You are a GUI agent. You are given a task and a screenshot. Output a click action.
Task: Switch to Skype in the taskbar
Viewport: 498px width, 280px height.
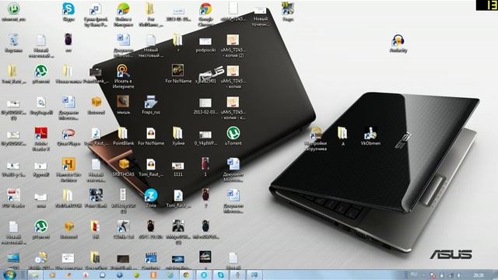tap(221, 275)
